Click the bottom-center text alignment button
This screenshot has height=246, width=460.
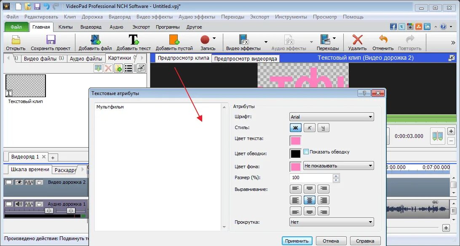pos(310,211)
